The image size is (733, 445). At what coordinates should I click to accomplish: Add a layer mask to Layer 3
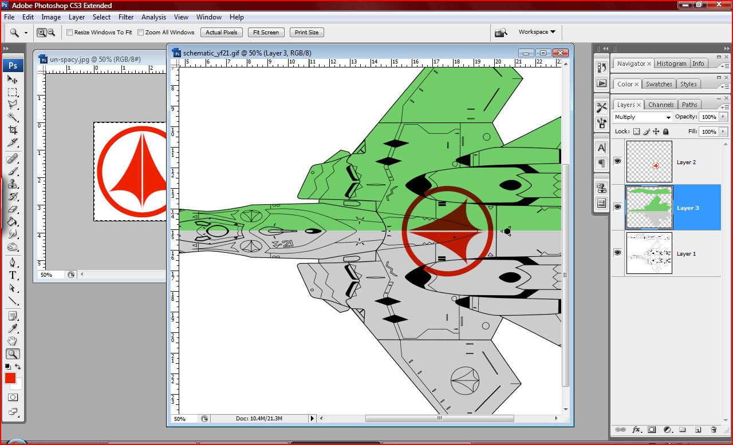[652, 430]
